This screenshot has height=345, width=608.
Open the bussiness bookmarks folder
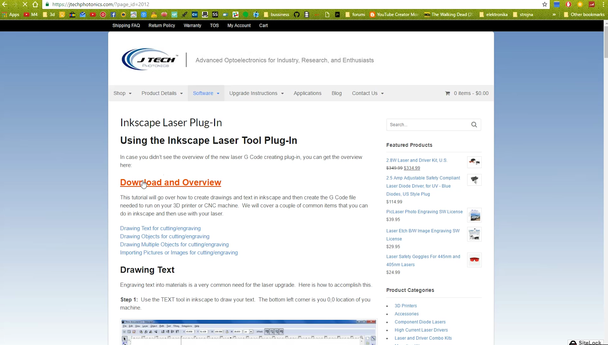276,15
